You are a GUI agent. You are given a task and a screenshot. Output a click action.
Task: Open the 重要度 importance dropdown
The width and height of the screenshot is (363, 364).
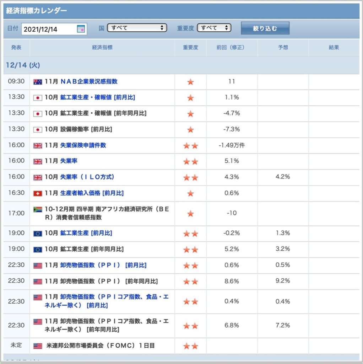214,28
